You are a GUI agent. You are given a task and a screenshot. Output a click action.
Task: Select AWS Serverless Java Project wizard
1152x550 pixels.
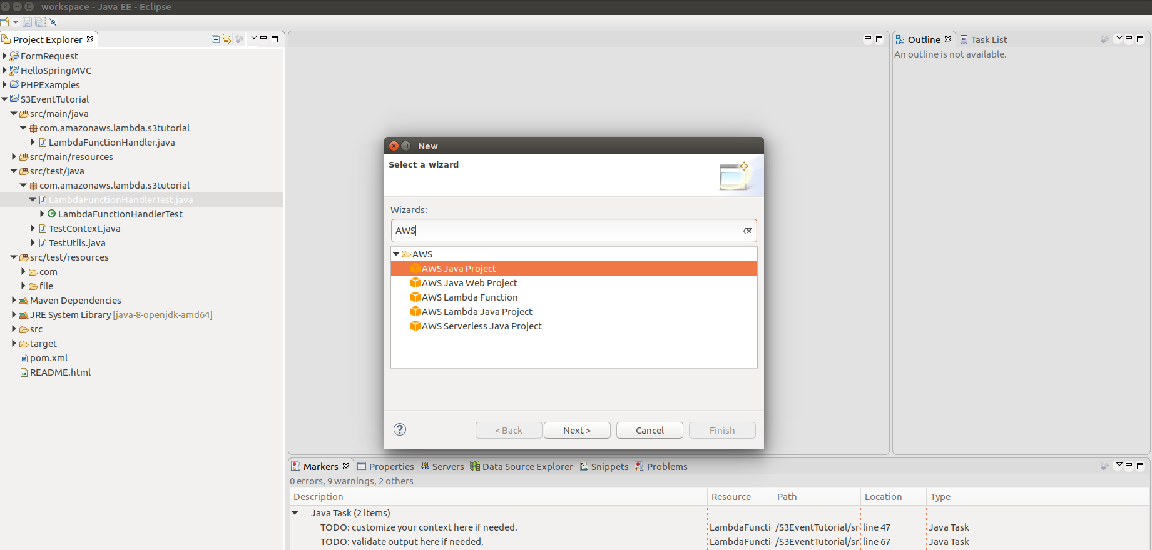[574, 326]
